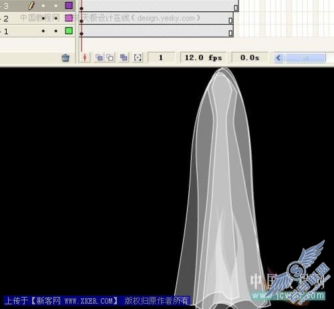Click purple outline color swatch of layer 3
The width and height of the screenshot is (334, 309).
click(69, 5)
